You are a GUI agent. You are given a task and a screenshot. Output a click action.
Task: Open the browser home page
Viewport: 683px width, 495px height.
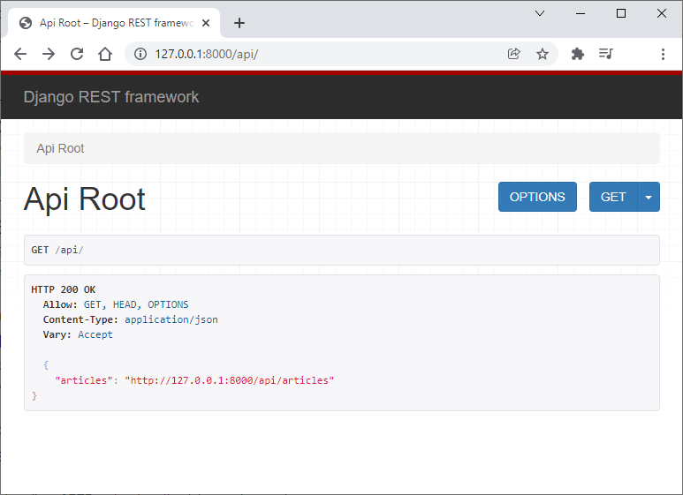[105, 54]
